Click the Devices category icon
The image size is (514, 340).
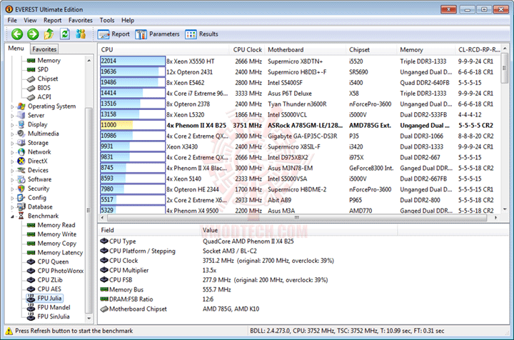[21, 170]
